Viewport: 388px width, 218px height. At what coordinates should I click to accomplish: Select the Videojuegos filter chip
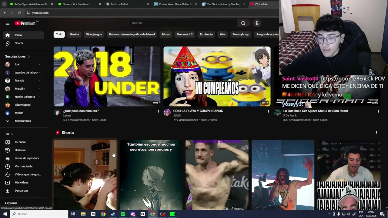94,35
